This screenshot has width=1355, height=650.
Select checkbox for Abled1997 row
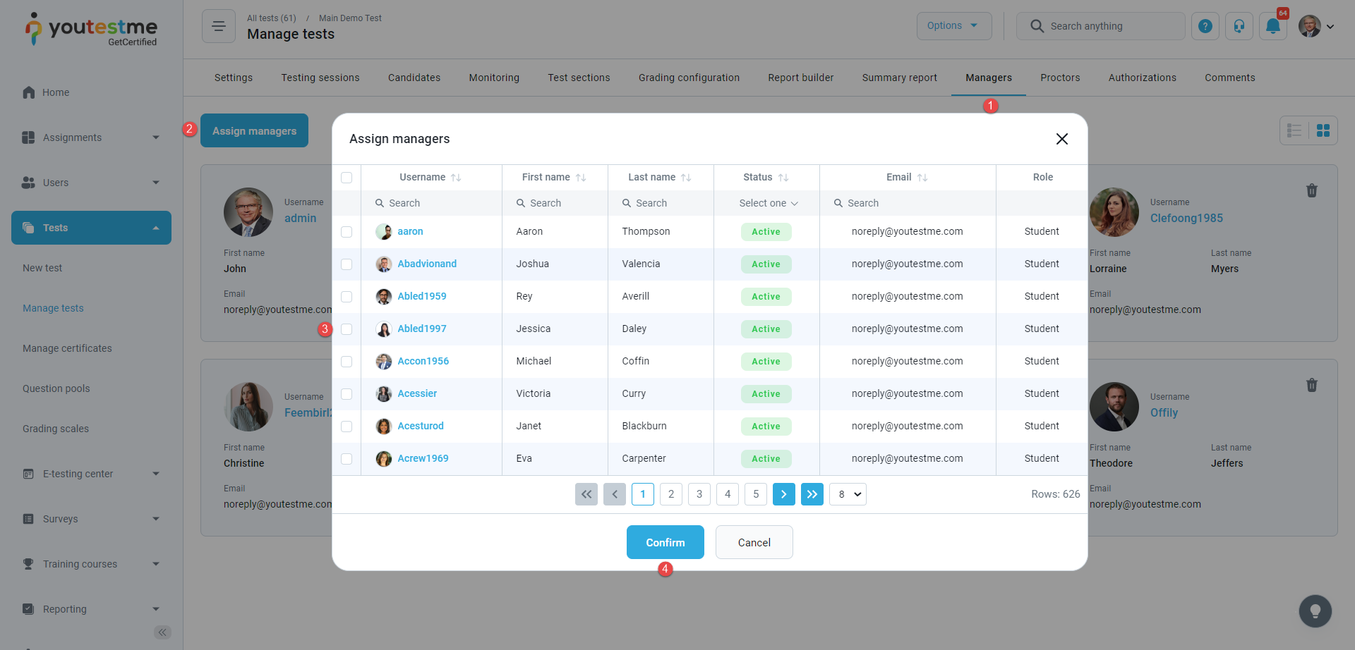click(x=347, y=329)
